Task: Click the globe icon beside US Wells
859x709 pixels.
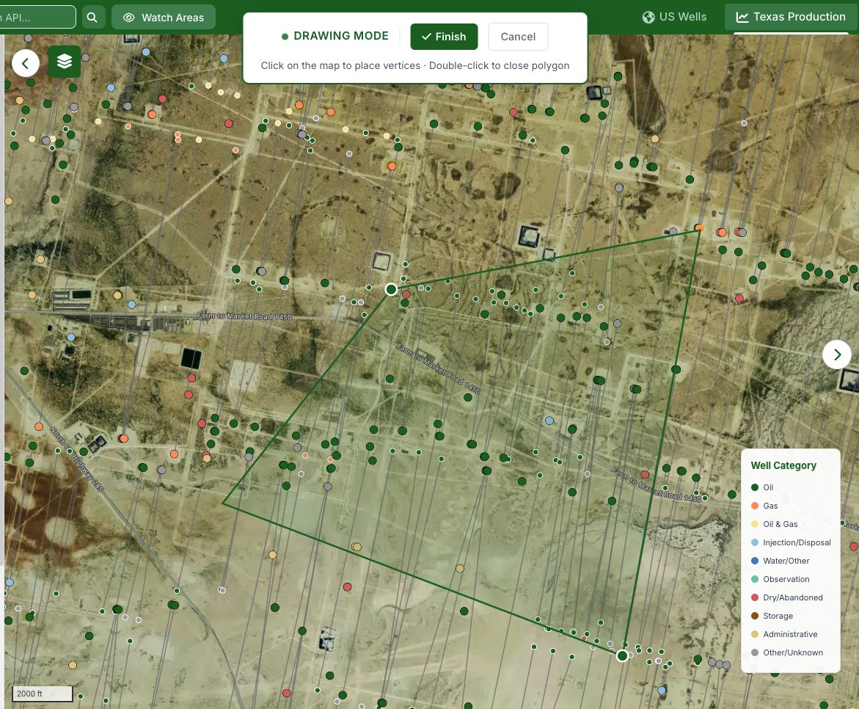Action: (648, 17)
